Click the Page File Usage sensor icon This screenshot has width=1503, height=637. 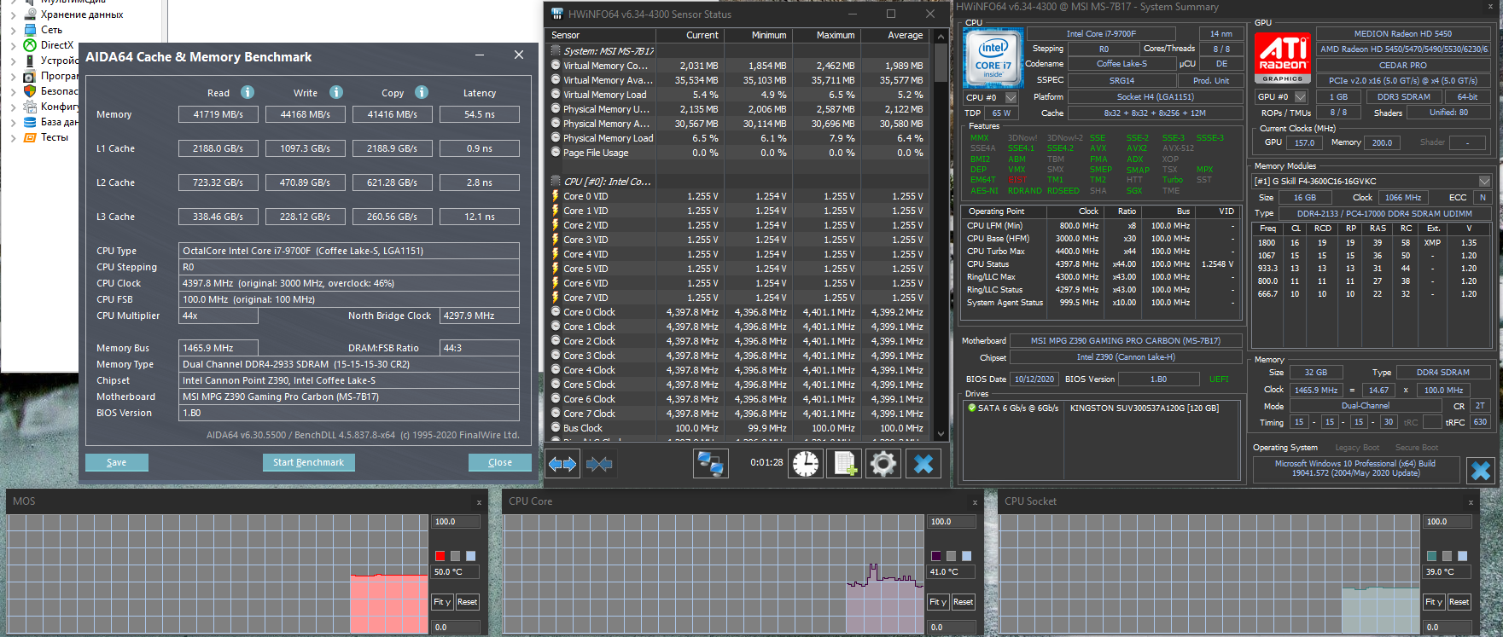556,153
